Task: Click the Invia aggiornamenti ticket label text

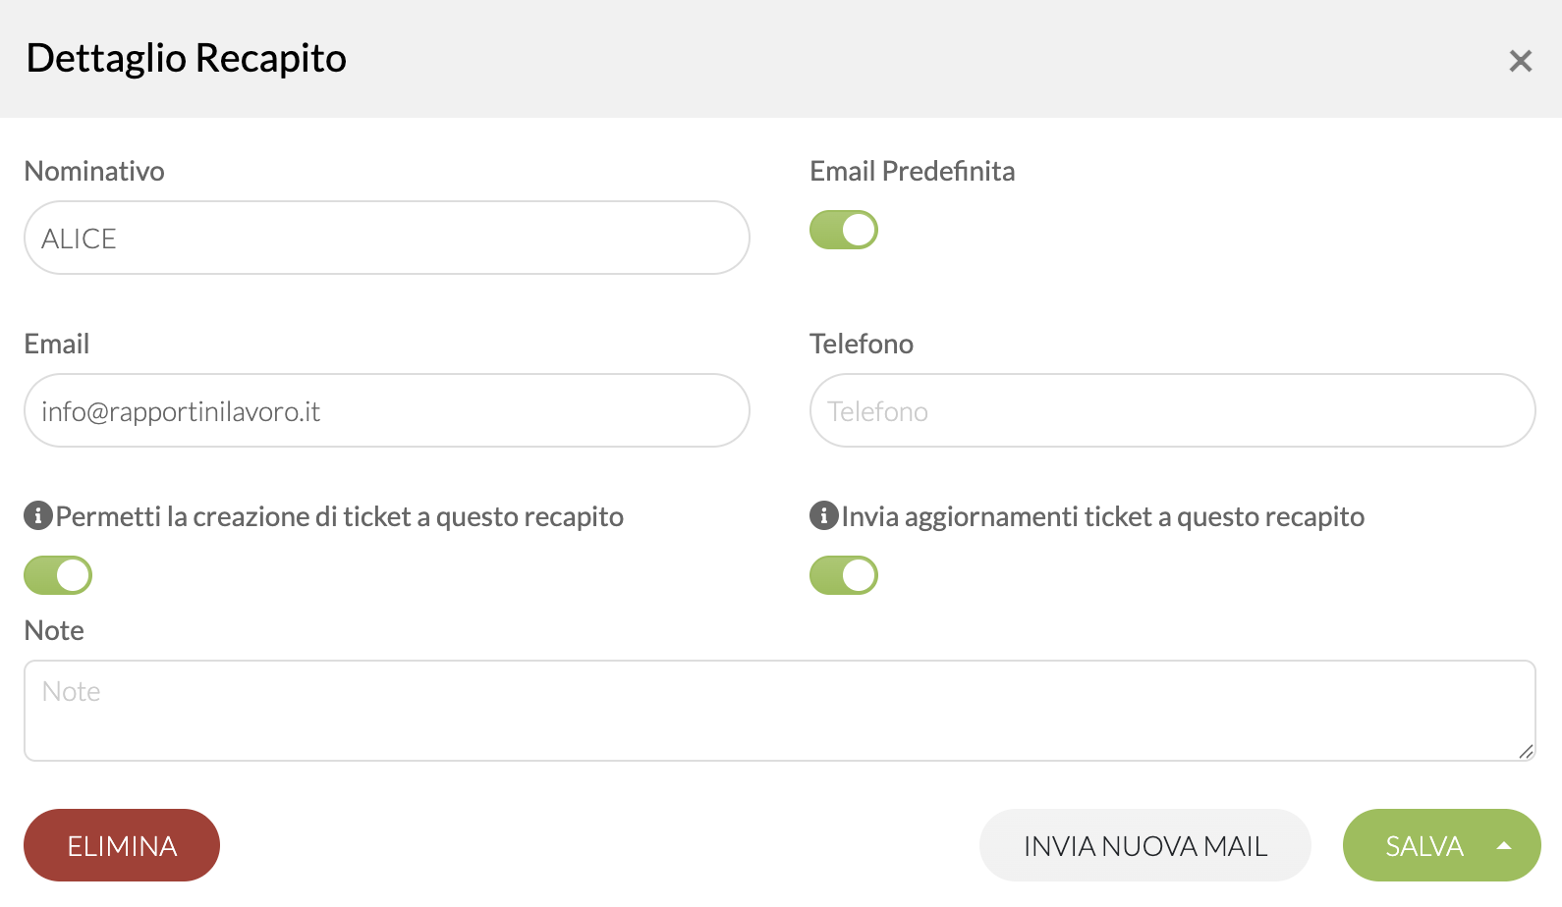Action: click(1103, 516)
